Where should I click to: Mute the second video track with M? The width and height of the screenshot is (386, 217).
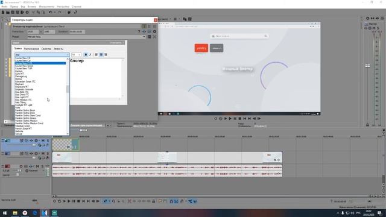(x=43, y=154)
